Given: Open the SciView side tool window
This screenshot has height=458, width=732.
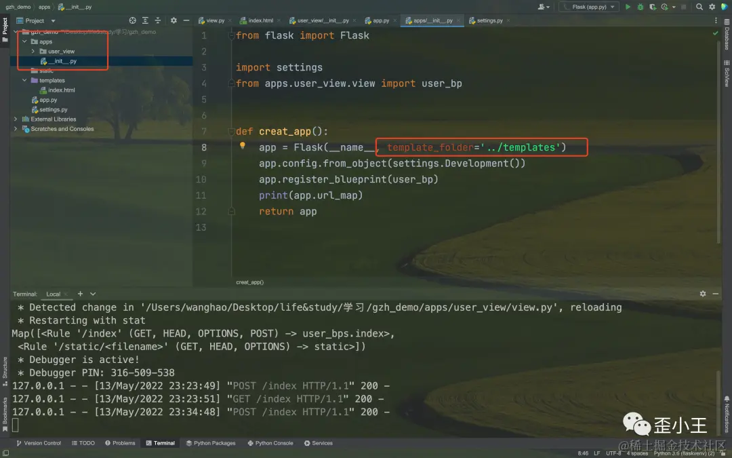Looking at the screenshot, I should pyautogui.click(x=727, y=73).
